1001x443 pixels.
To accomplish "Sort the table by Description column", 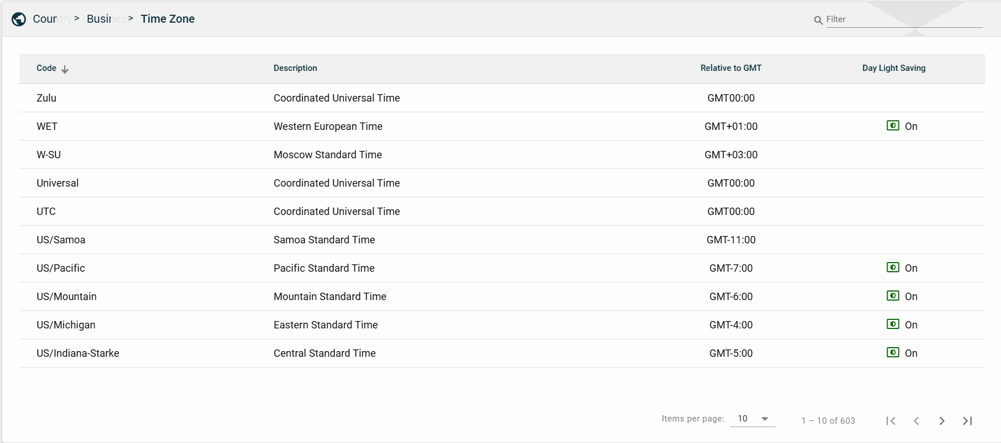I will (x=295, y=68).
